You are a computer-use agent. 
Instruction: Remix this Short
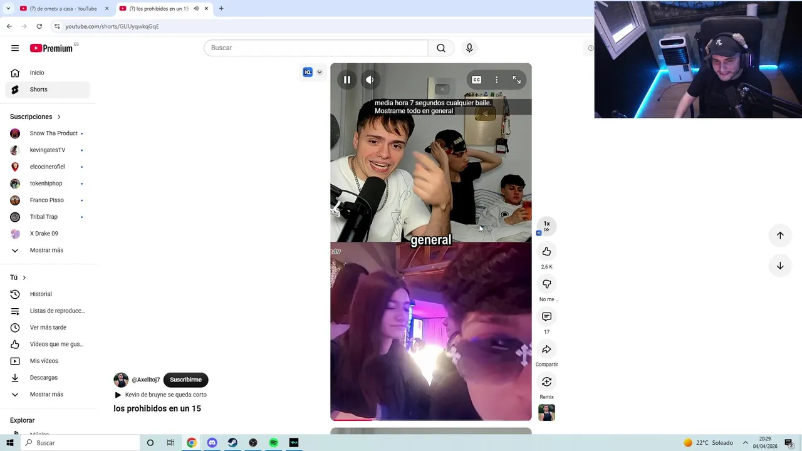click(x=546, y=381)
